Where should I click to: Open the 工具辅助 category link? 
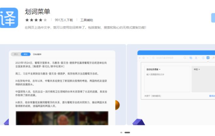pos(87,20)
